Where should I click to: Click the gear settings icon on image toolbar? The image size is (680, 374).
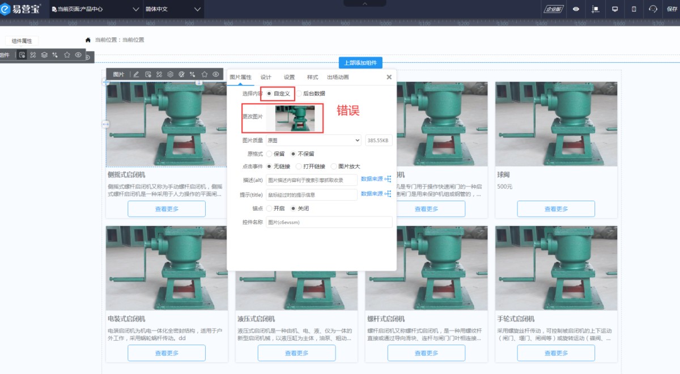(x=170, y=74)
